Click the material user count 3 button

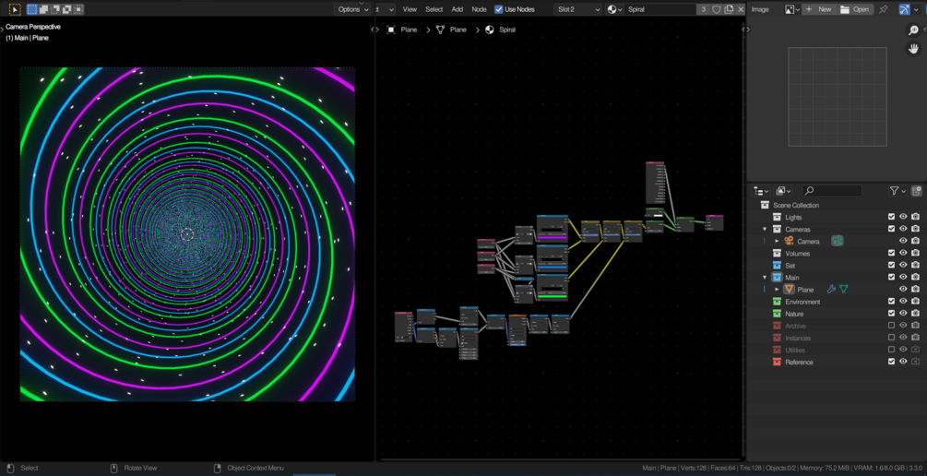(x=704, y=9)
